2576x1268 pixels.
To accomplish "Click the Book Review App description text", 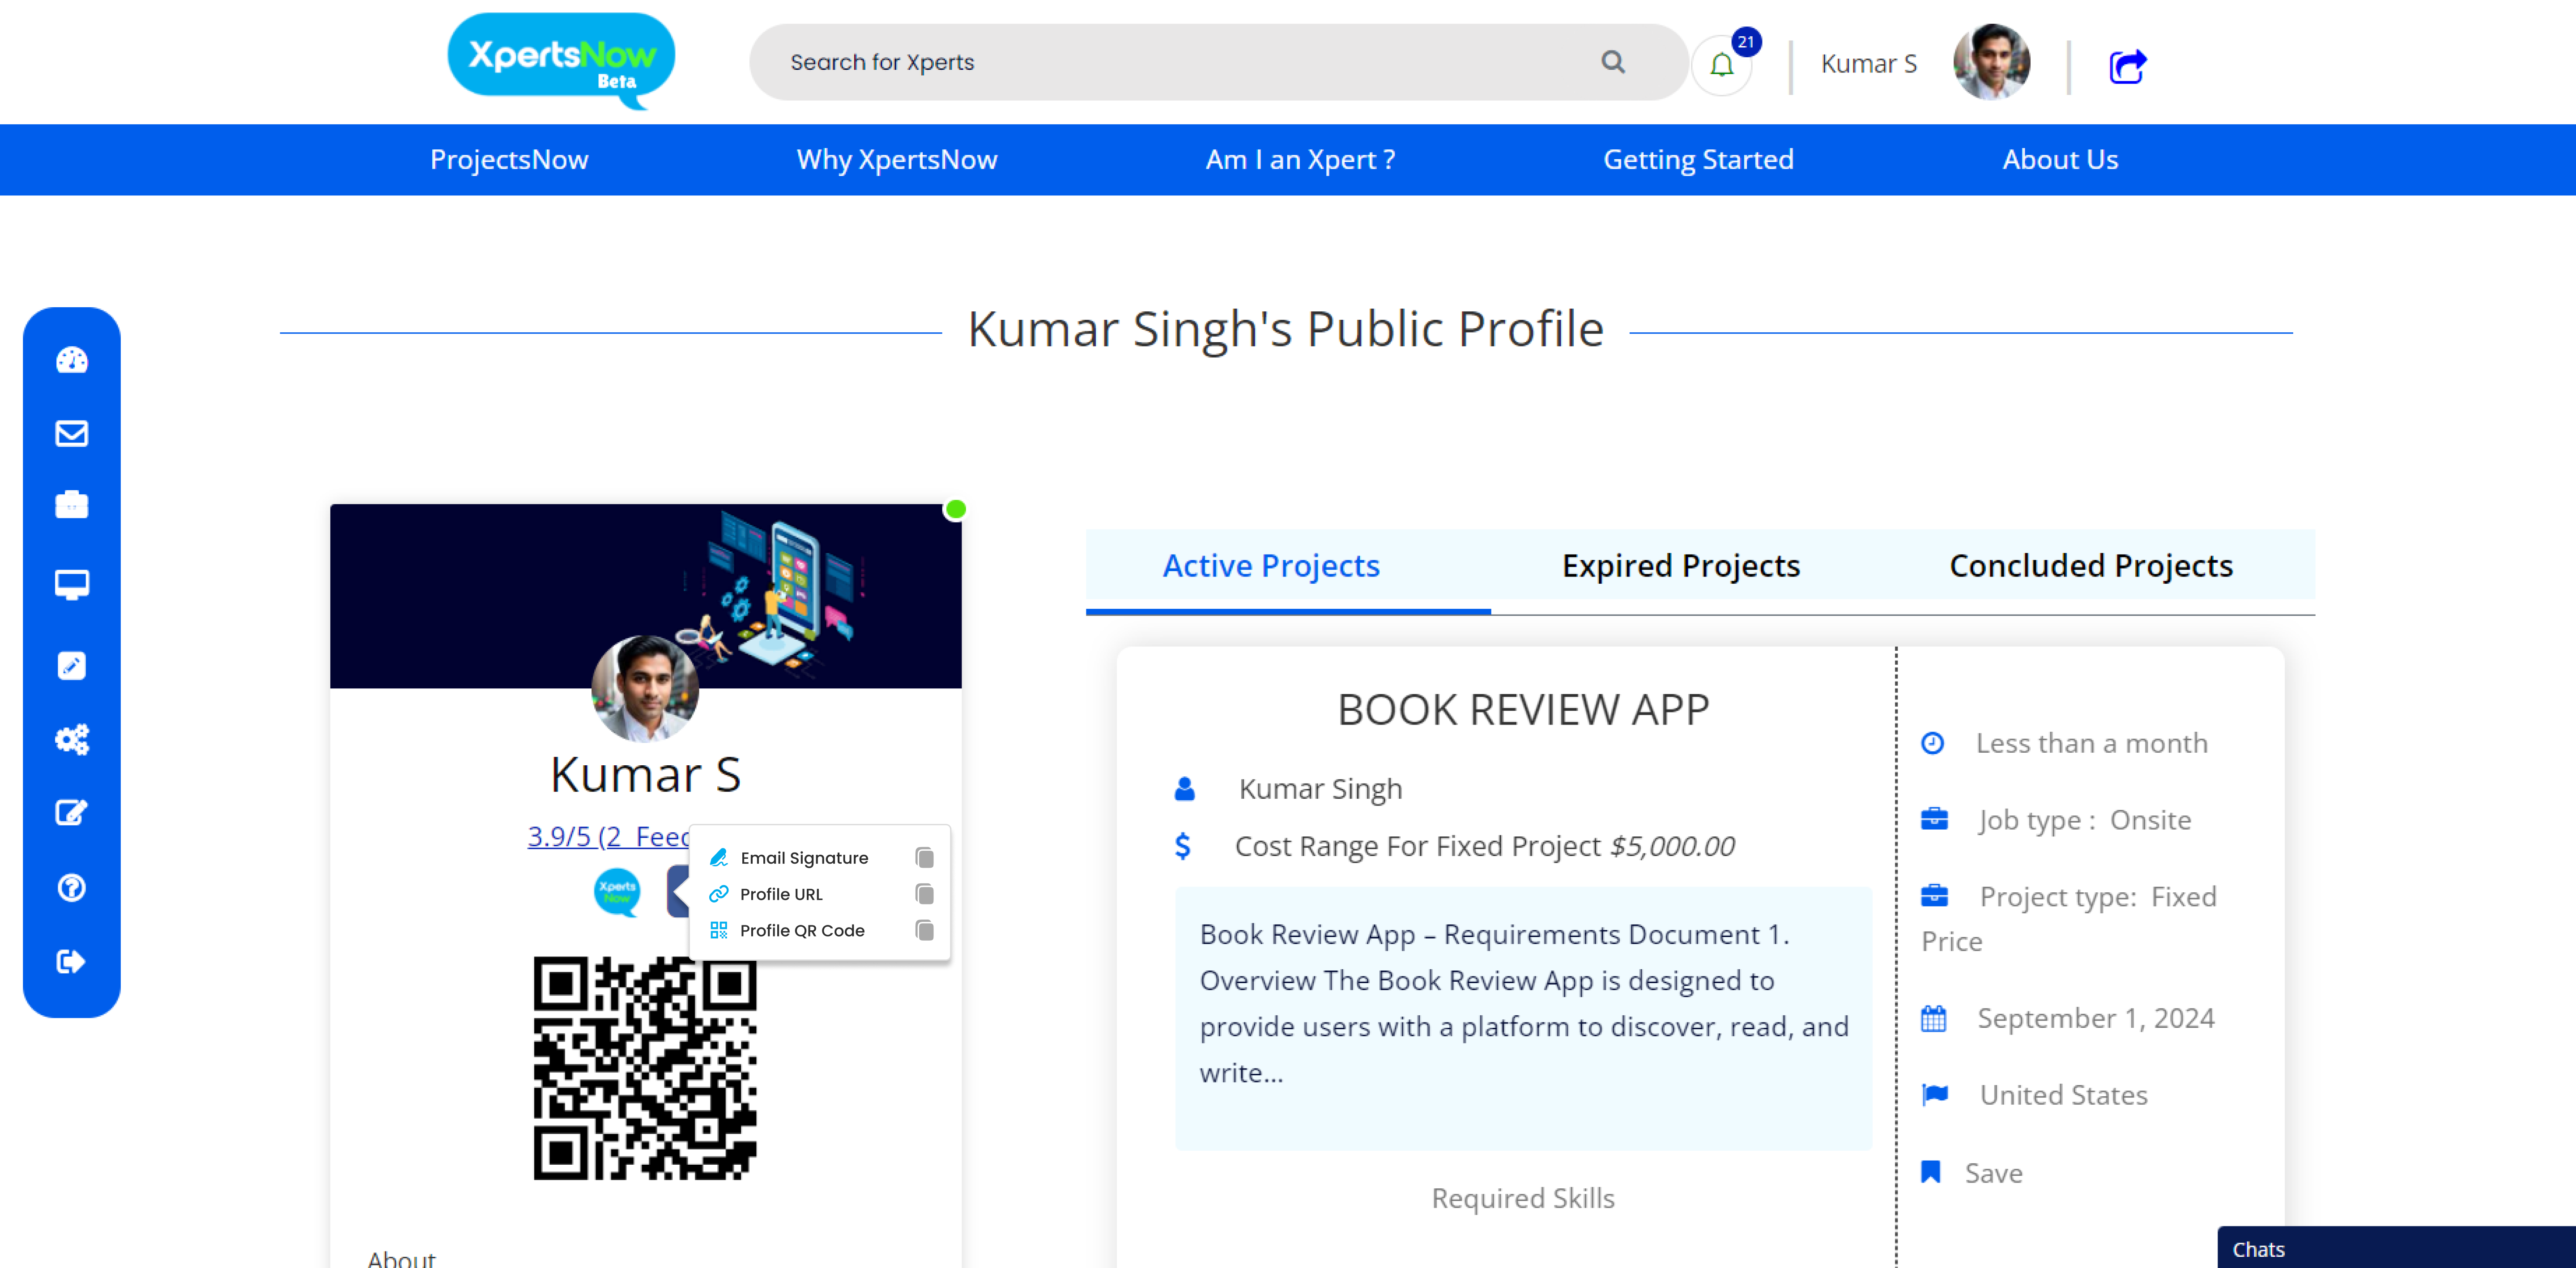I will (x=1523, y=1003).
